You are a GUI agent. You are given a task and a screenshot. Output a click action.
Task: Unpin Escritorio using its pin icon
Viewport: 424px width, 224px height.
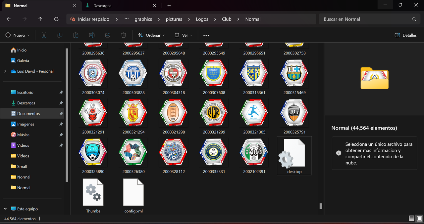(x=61, y=93)
